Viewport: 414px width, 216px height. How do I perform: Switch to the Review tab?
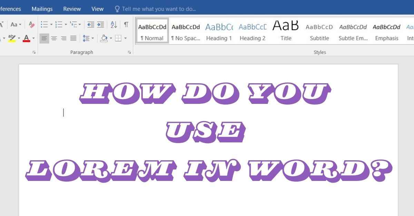72,9
